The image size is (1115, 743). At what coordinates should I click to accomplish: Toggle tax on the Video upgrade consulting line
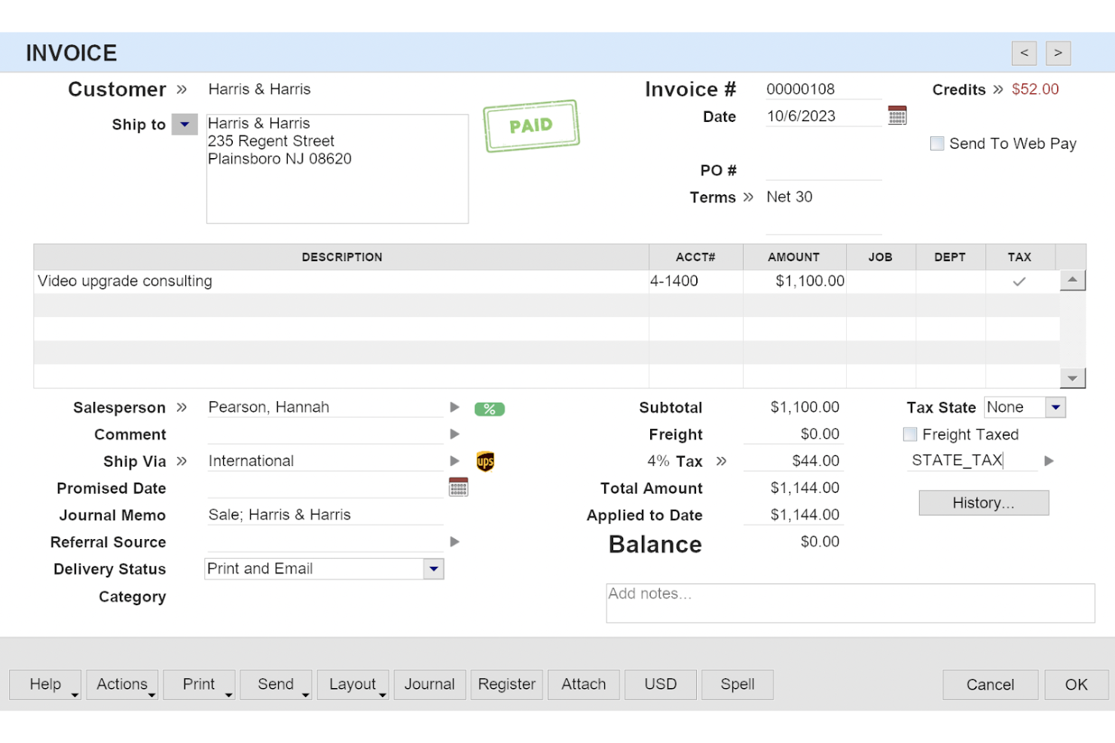(x=1019, y=281)
